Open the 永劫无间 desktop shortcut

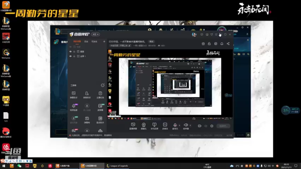[x=6, y=38]
